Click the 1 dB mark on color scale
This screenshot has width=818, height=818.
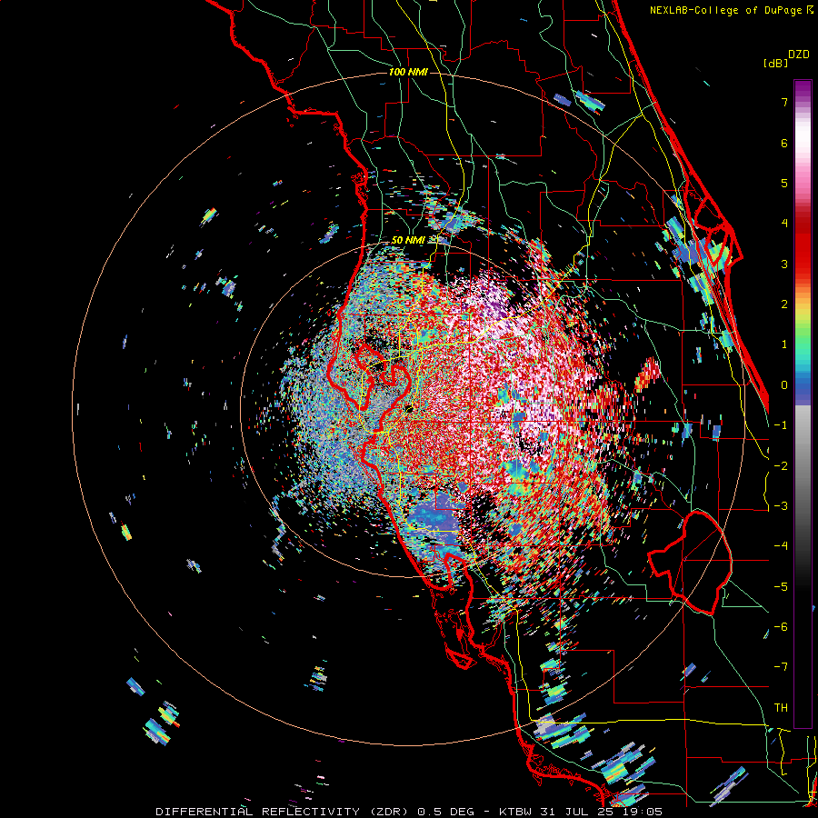click(x=784, y=344)
